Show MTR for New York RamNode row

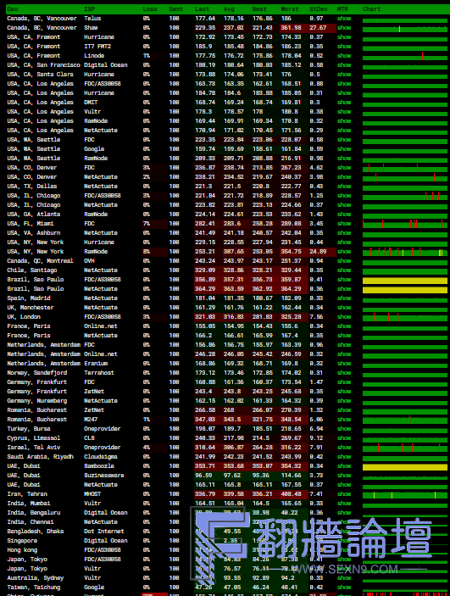344,252
